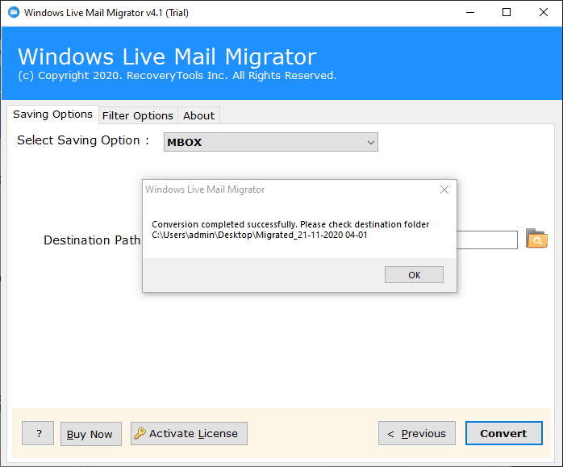The height and width of the screenshot is (467, 563).
Task: Click OK in the conversion completed dialog
Action: pos(414,274)
